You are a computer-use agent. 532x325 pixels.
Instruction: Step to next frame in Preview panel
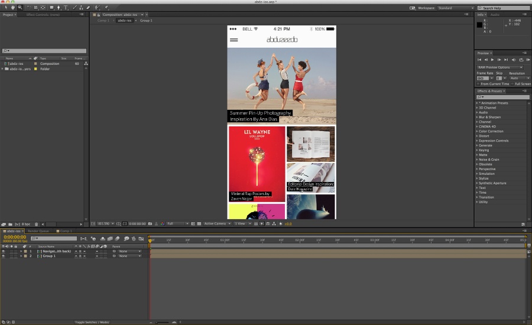[499, 60]
